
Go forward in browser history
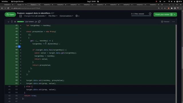point(5,8)
